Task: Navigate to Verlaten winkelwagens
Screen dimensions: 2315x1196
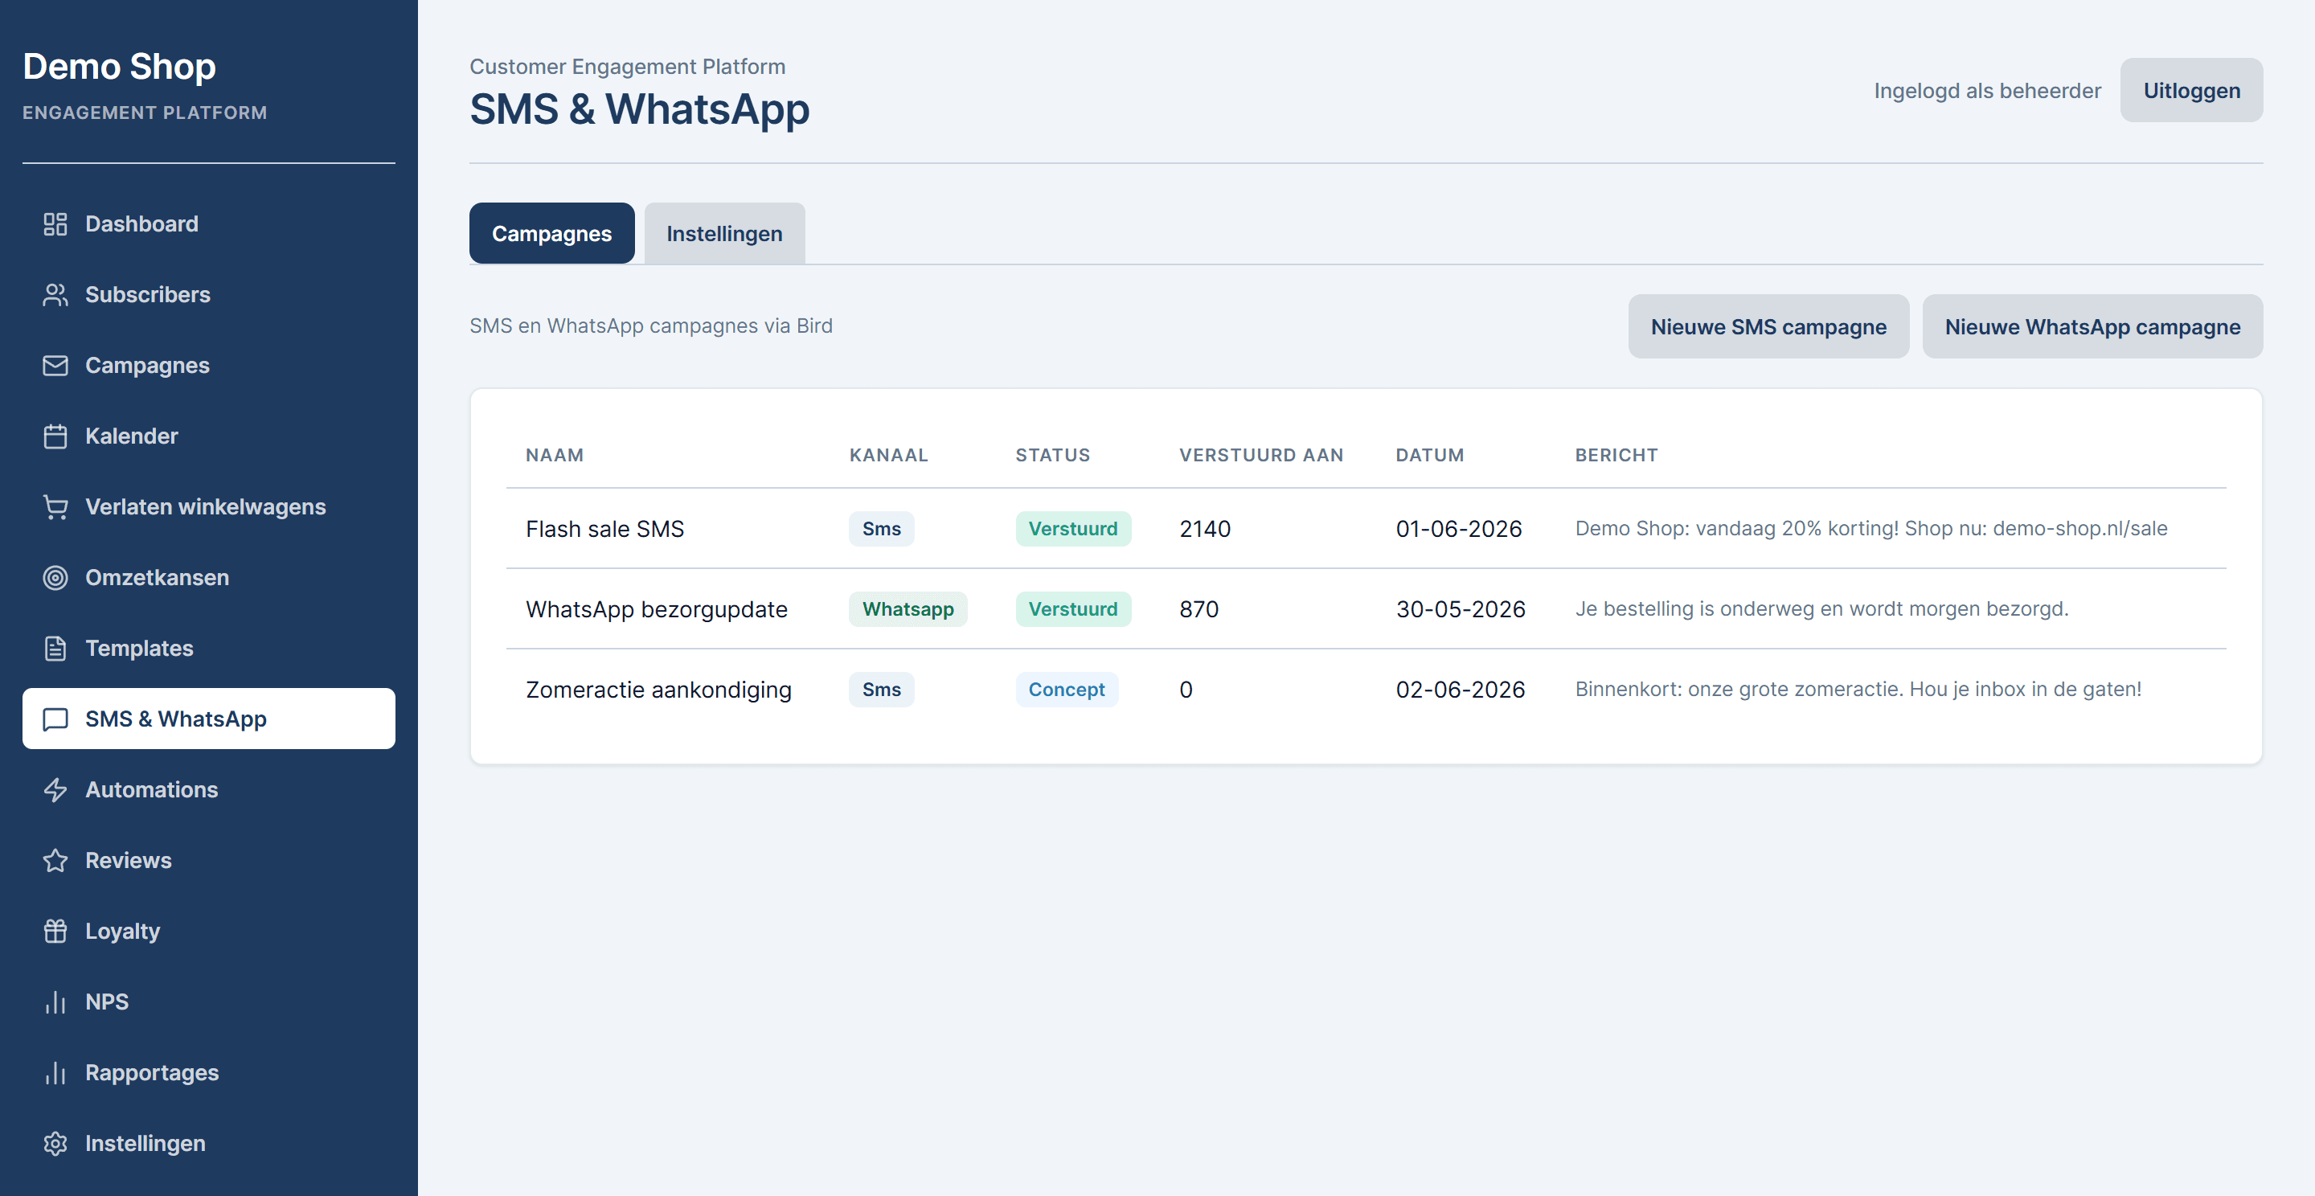Action: point(208,507)
